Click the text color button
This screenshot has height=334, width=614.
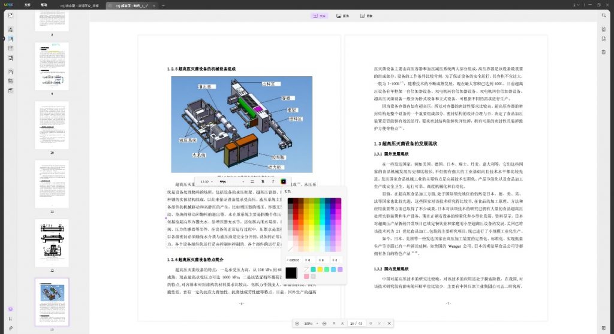(x=284, y=181)
